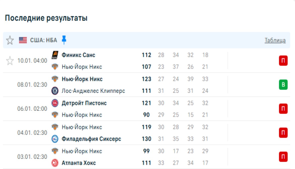Click red П badge for Suns match
Viewport: 295px width, 169px height.
(x=283, y=61)
